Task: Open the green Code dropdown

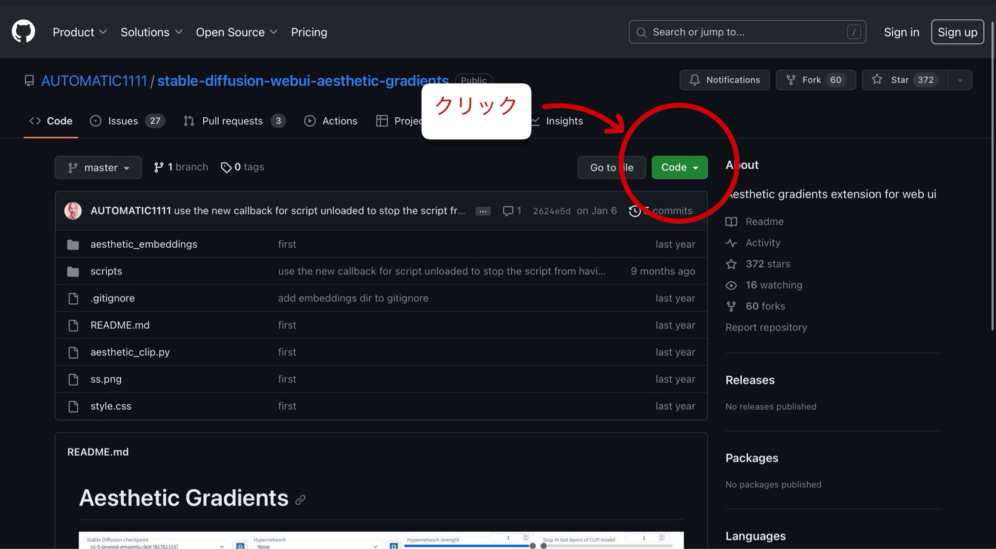Action: (679, 167)
